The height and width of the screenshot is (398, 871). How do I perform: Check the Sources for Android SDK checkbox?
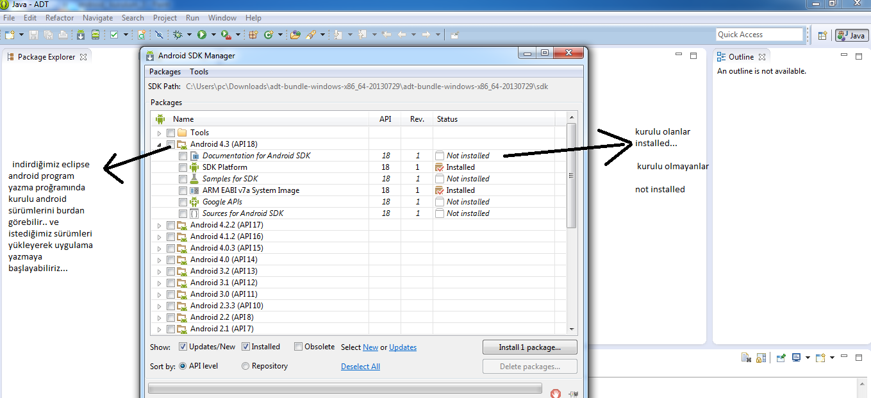[183, 213]
